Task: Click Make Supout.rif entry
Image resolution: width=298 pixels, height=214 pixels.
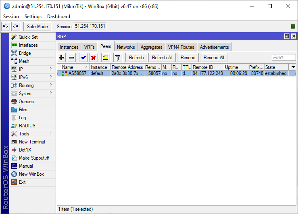Action: [32, 158]
